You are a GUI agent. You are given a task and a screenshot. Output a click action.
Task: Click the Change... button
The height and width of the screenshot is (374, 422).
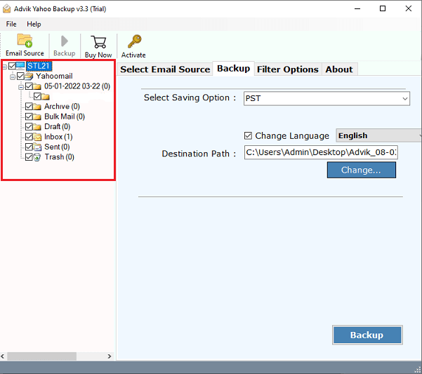click(361, 170)
